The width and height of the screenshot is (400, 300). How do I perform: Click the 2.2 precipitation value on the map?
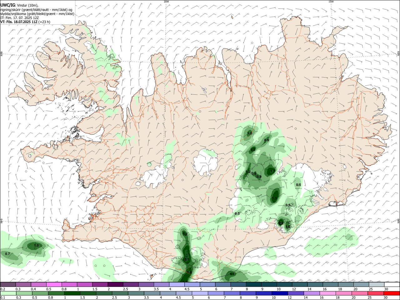point(281,223)
